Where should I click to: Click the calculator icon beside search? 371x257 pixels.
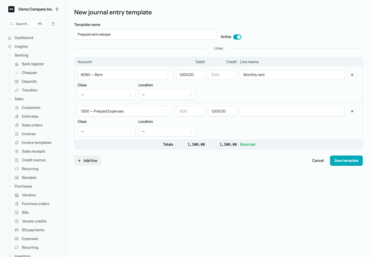click(x=53, y=24)
